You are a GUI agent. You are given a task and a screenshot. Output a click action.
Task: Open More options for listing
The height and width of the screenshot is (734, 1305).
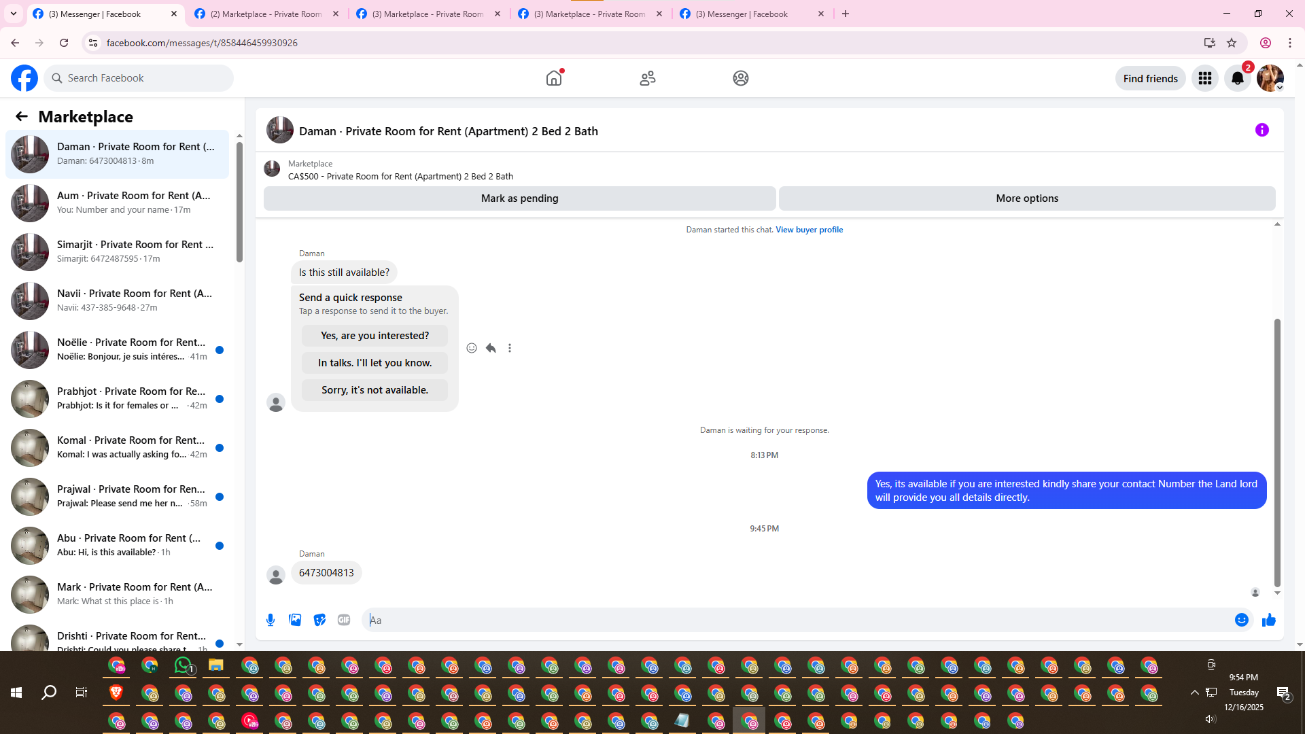click(1027, 198)
